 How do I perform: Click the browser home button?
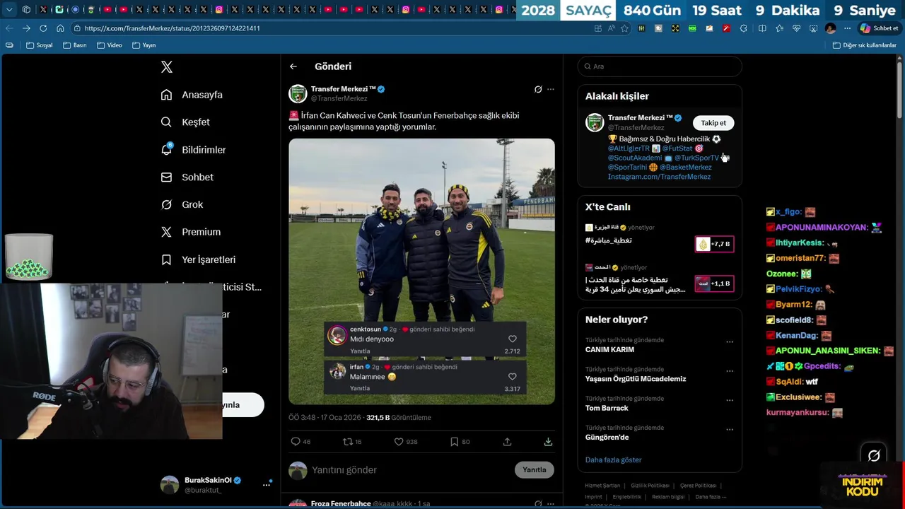[60, 28]
